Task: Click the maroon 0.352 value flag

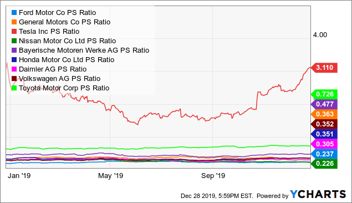Action: 324,124
